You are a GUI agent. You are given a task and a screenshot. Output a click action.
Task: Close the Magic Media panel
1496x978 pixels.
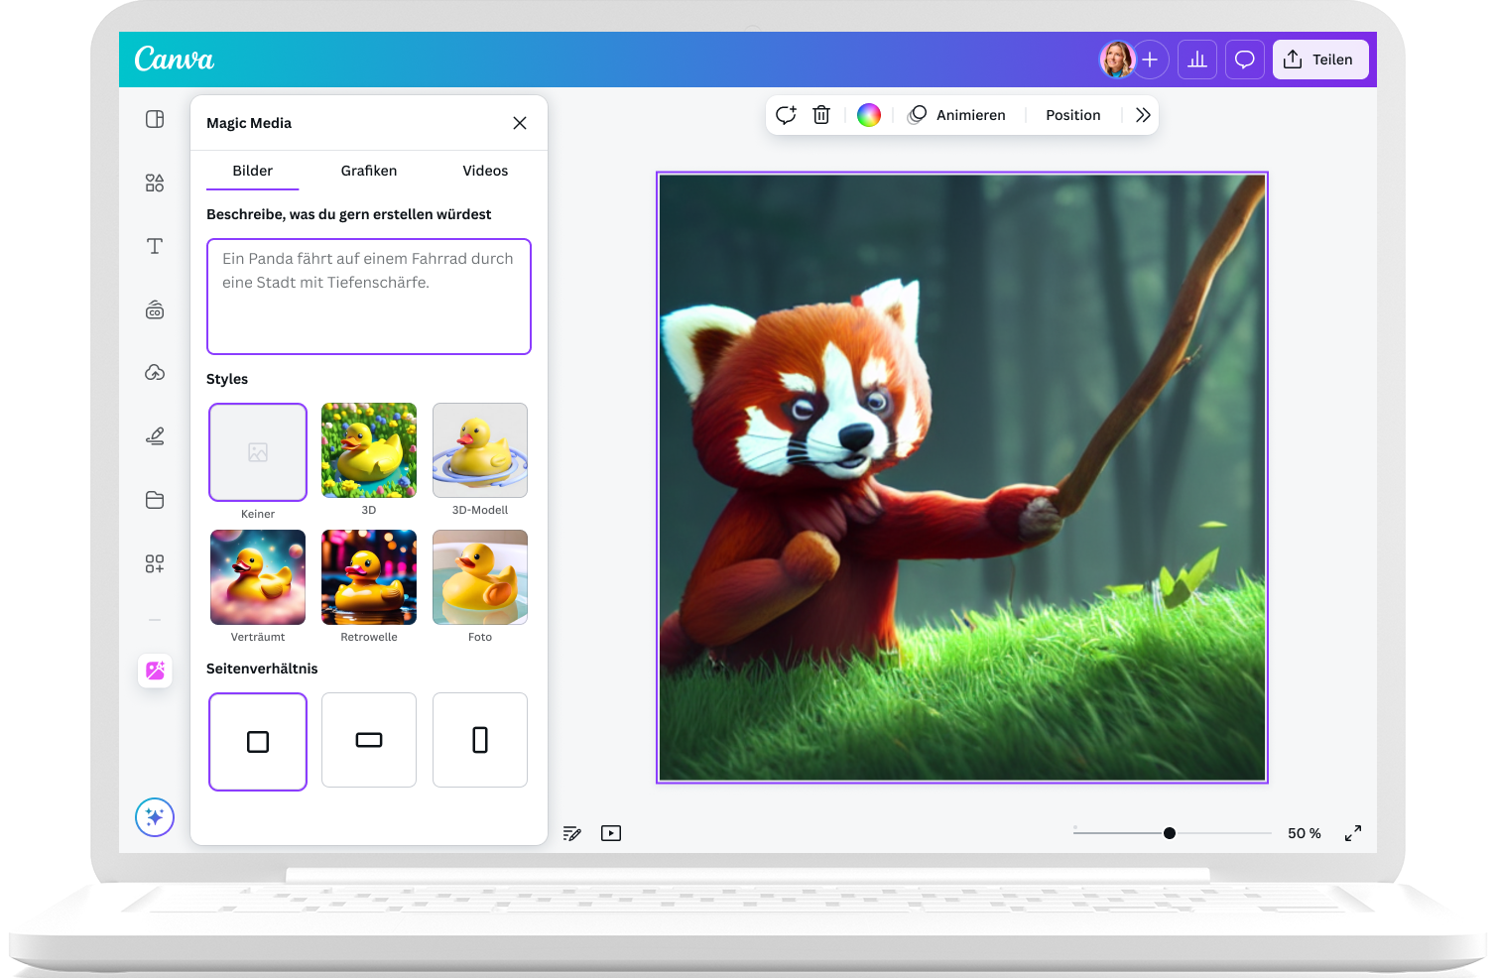coord(520,123)
